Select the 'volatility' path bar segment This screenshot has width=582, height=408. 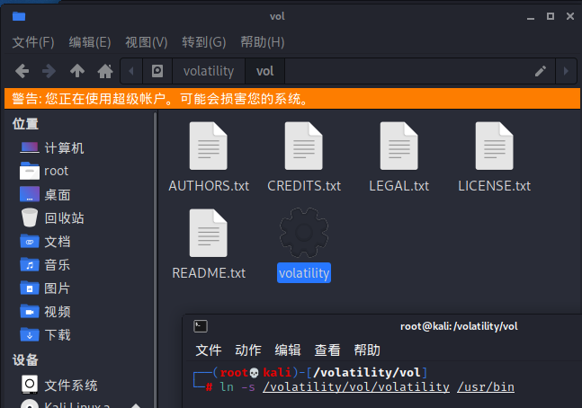(209, 71)
